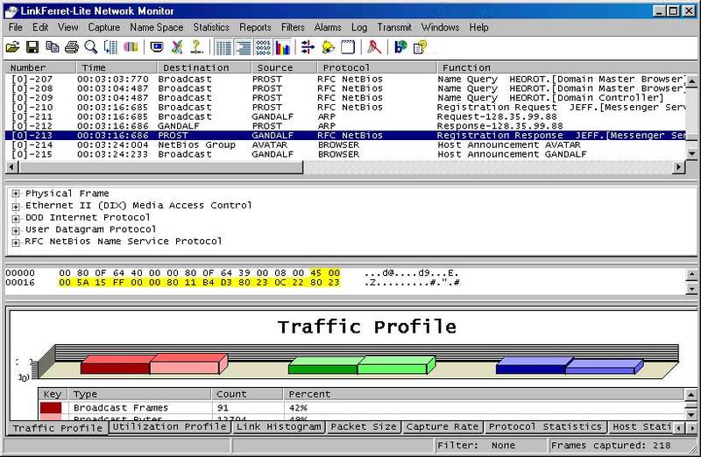Open the Transmit menu
Image resolution: width=701 pixels, height=457 pixels.
click(x=393, y=27)
